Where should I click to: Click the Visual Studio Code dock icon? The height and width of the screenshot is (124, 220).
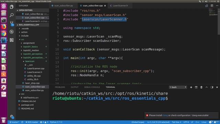pyautogui.click(x=4, y=40)
